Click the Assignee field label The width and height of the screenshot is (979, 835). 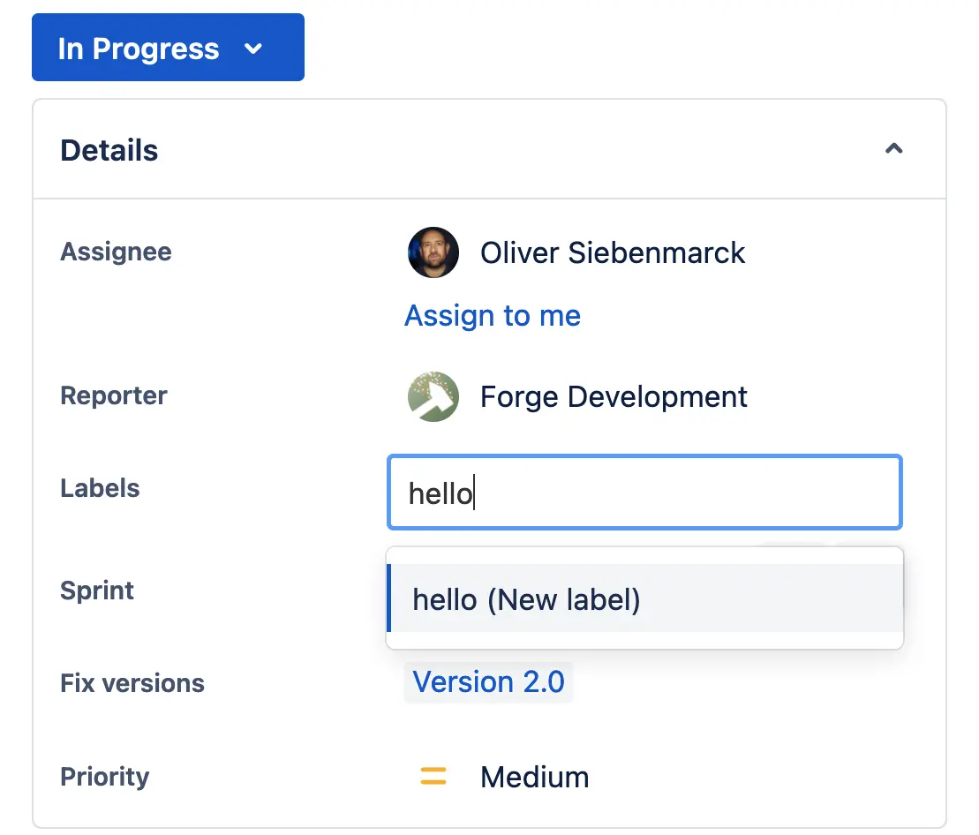(116, 252)
